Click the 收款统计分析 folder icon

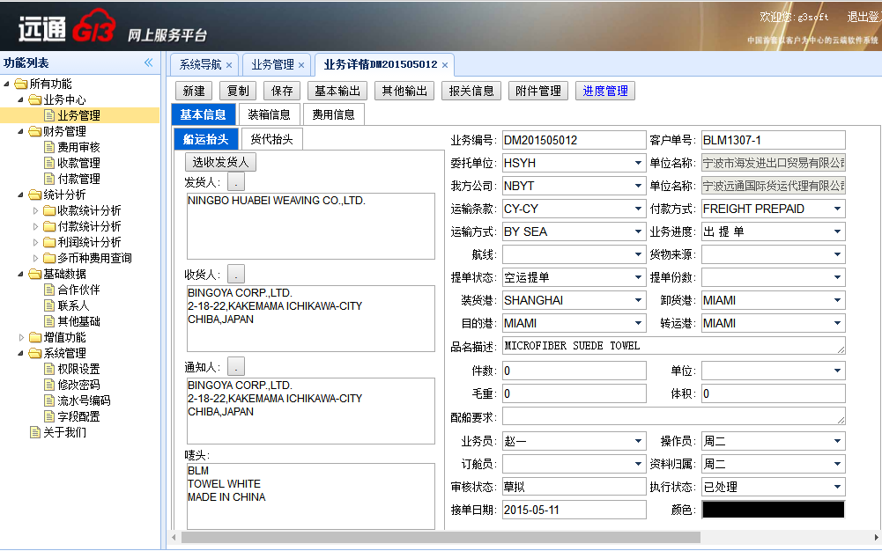49,210
